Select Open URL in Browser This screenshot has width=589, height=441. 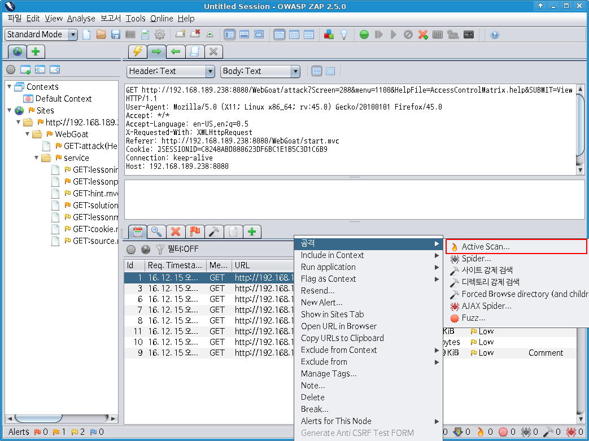(368, 326)
